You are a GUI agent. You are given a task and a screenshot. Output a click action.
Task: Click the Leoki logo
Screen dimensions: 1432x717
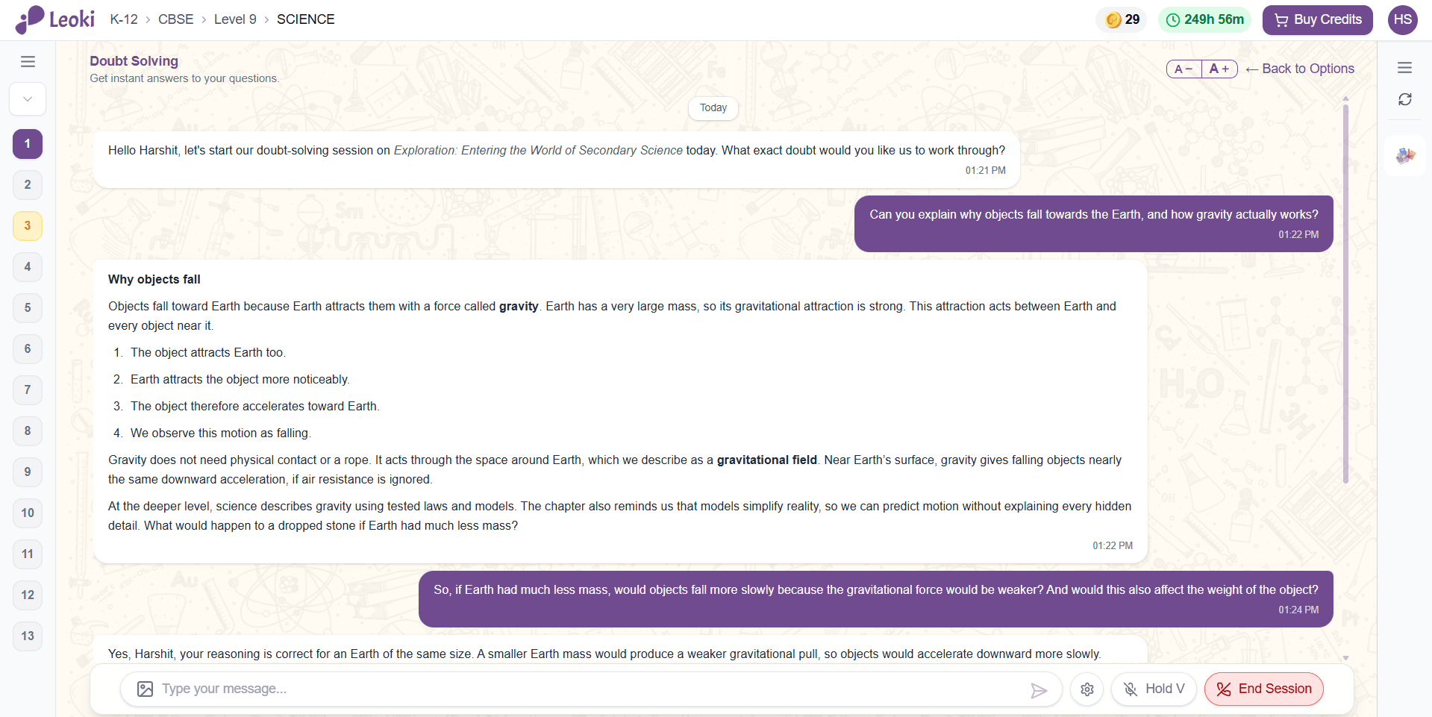click(x=54, y=19)
